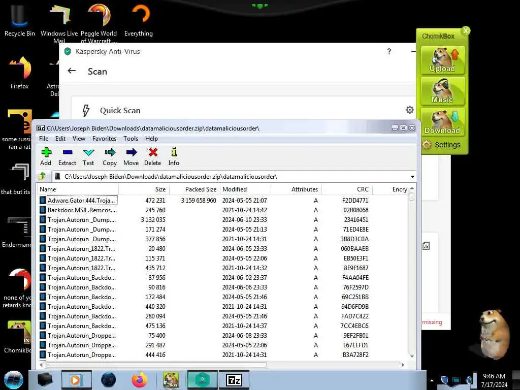
Task: Open the Info toolbar icon in 7-Zip
Action: [x=174, y=156]
